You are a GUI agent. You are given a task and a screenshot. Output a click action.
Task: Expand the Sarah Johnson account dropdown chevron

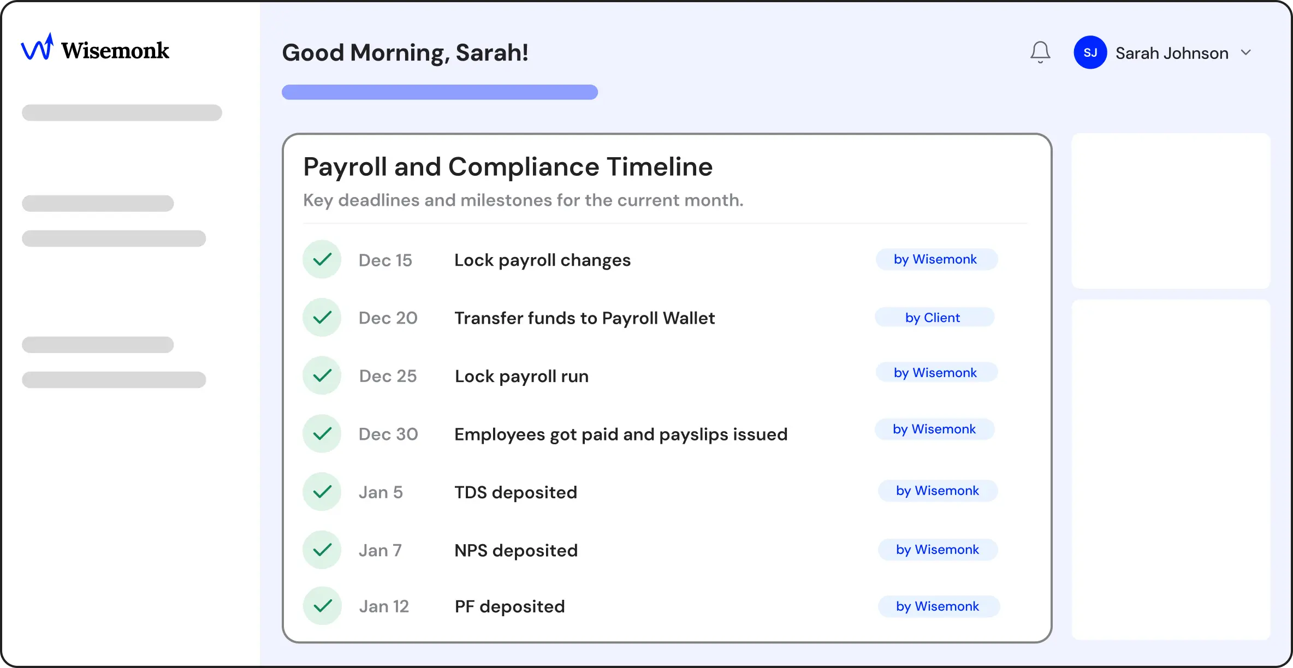click(1245, 52)
